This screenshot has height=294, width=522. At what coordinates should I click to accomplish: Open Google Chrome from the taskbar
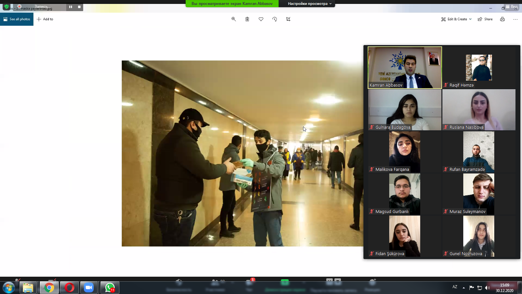49,288
